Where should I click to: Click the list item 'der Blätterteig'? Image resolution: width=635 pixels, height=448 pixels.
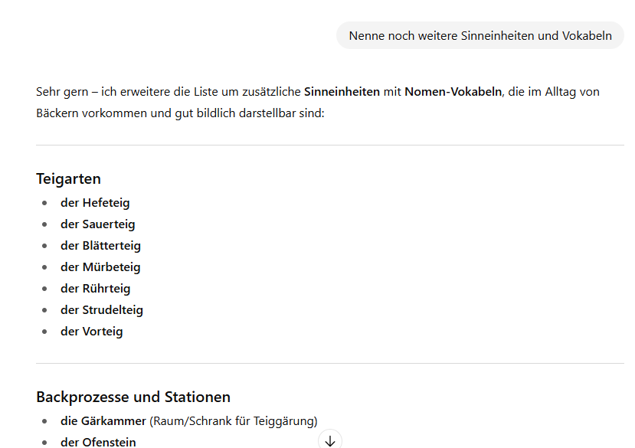pyautogui.click(x=100, y=246)
